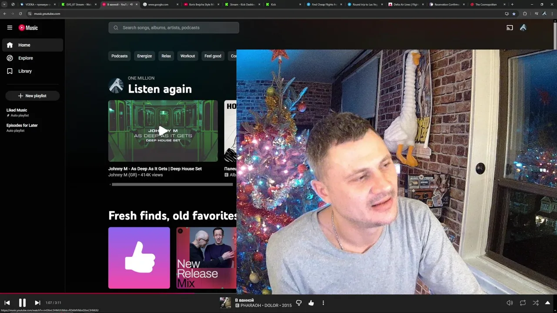This screenshot has width=557, height=313.
Task: Open the liked thumbs-up playlist card
Action: [139, 258]
